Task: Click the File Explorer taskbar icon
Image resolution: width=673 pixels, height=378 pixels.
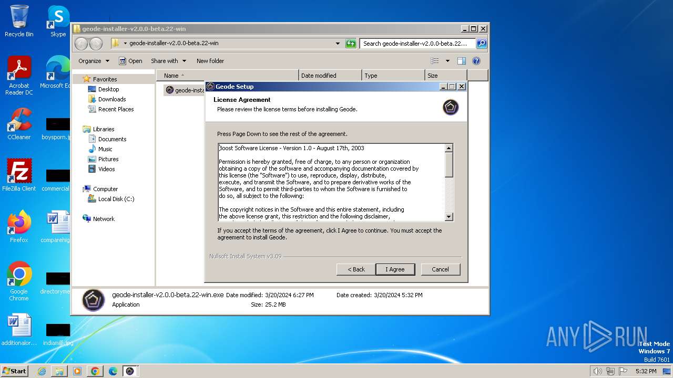Action: coord(59,371)
